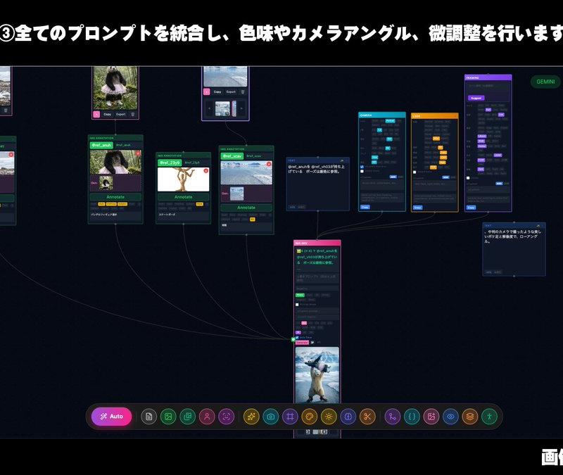563x475 pixels.
Task: Export the snow landscape image node
Action: (231, 92)
